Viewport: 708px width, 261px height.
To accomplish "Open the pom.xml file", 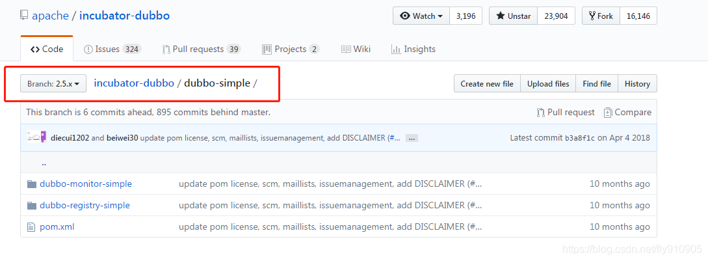I will point(57,227).
